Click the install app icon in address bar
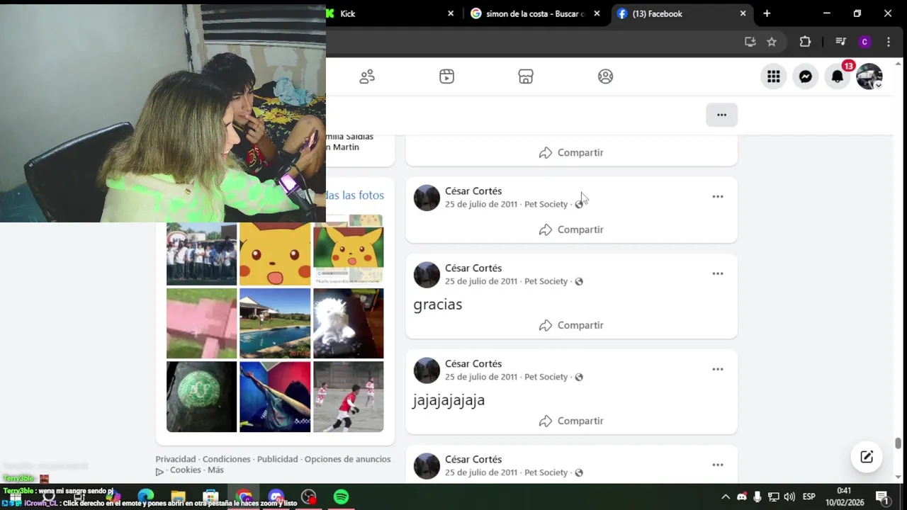Image resolution: width=907 pixels, height=510 pixels. (x=750, y=42)
